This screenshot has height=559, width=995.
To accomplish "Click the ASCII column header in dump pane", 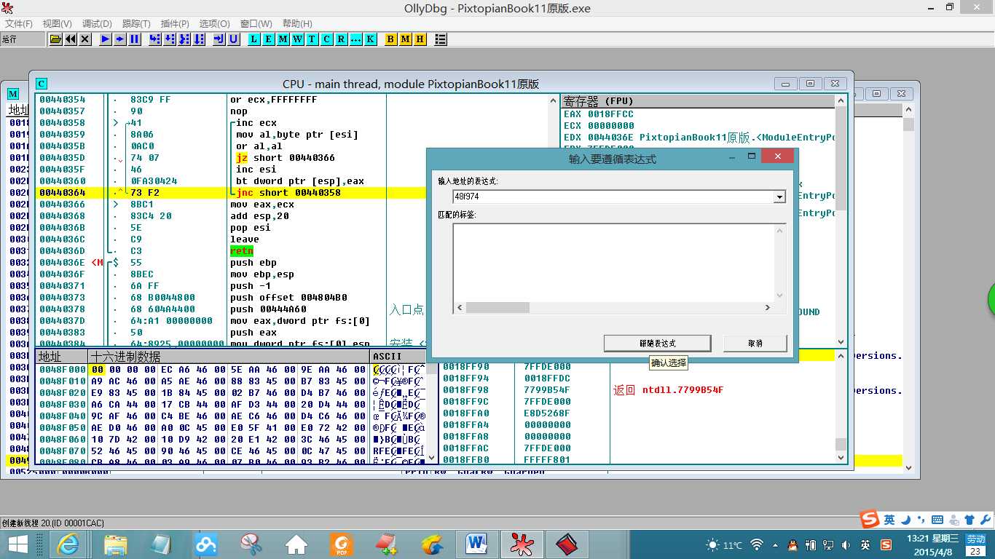I will point(397,357).
